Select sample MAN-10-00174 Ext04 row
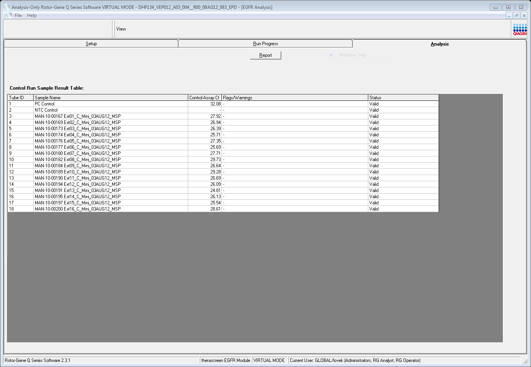The height and width of the screenshot is (367, 531). [223, 135]
